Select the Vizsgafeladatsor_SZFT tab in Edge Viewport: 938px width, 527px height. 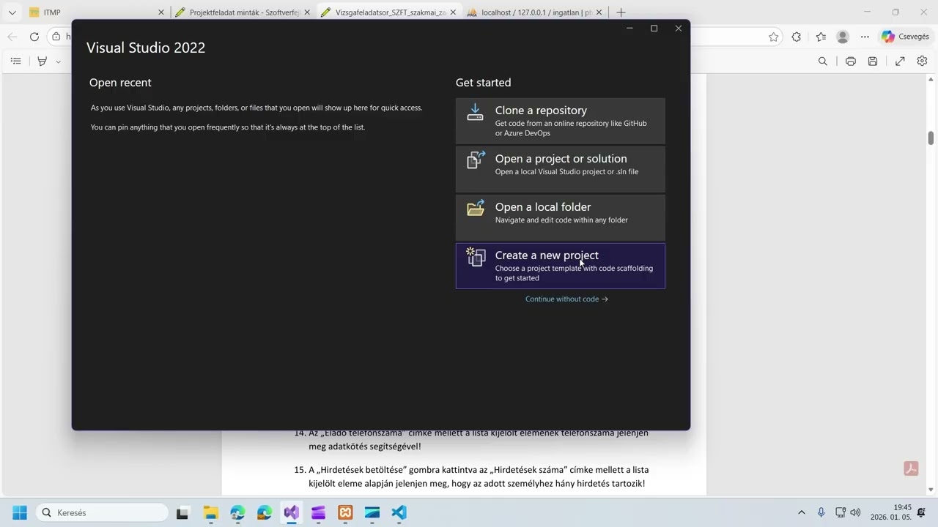coord(389,12)
